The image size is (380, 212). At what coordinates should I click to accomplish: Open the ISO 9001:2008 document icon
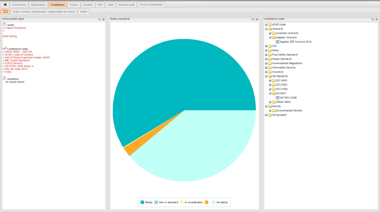[x=278, y=98]
